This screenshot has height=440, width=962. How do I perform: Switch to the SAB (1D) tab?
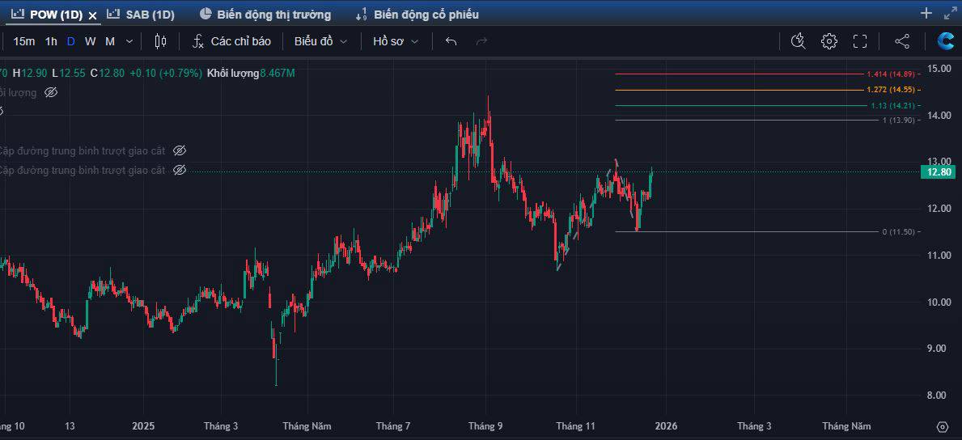pyautogui.click(x=141, y=15)
